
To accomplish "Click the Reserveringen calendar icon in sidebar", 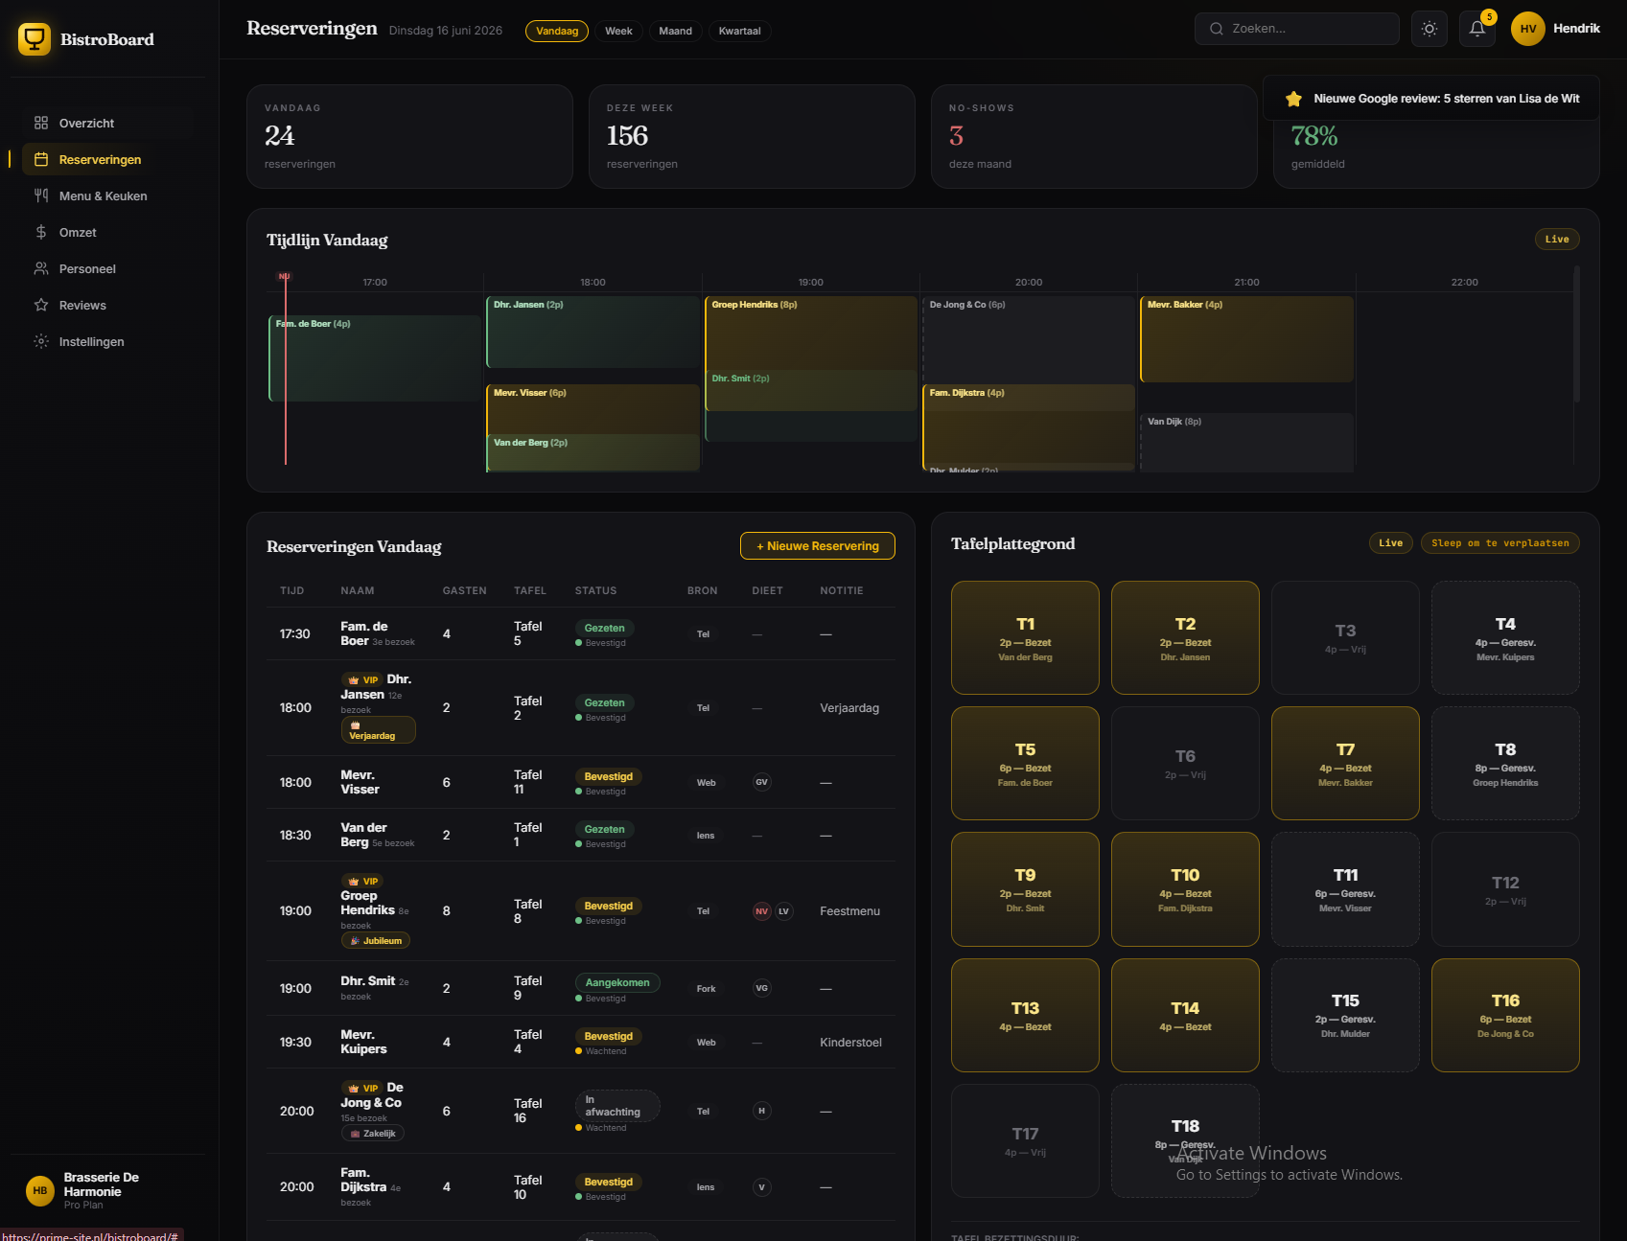I will pyautogui.click(x=41, y=159).
